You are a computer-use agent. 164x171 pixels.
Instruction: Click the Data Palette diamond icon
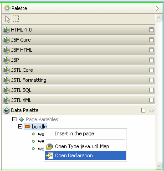click(6, 110)
